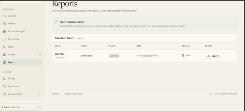245x111 pixels.
Task: Go to Projects in sidebar
Action: click(x=21, y=24)
